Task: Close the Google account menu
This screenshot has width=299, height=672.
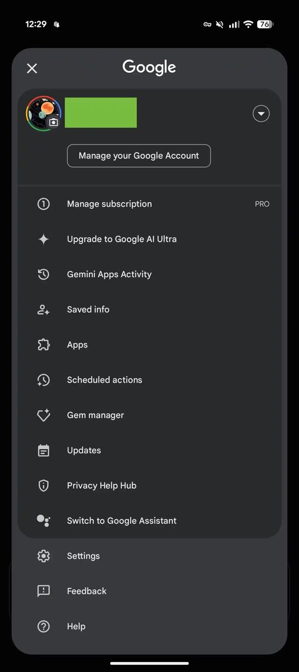Action: click(32, 68)
